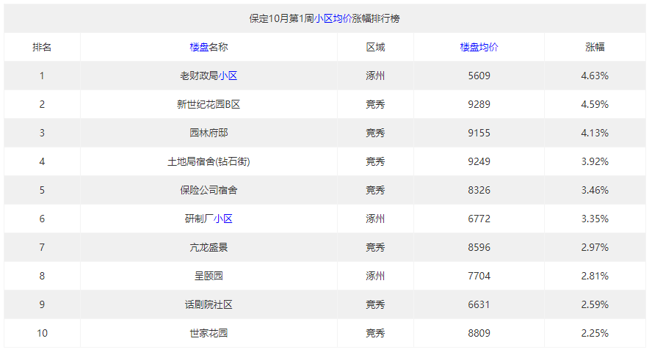Select the price value 9249
The width and height of the screenshot is (652, 355).
tap(479, 162)
